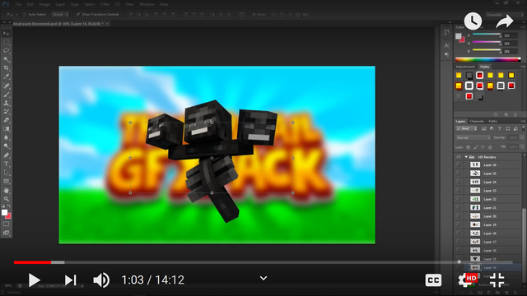Open the Normal blend mode dropdown
The height and width of the screenshot is (296, 527).
point(473,137)
